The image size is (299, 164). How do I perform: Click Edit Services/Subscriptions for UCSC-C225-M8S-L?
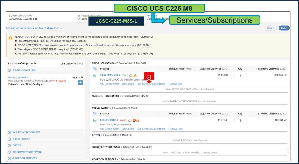pyautogui.click(x=151, y=84)
